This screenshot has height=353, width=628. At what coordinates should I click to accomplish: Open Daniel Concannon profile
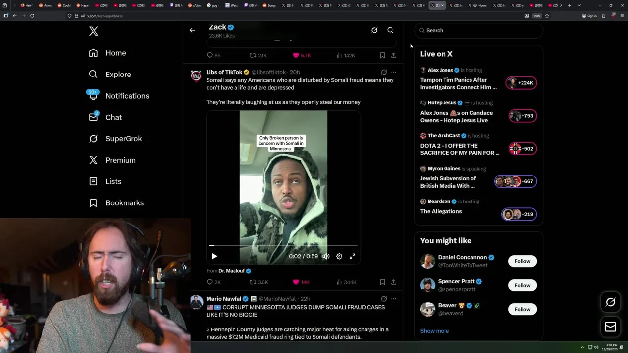tap(462, 257)
